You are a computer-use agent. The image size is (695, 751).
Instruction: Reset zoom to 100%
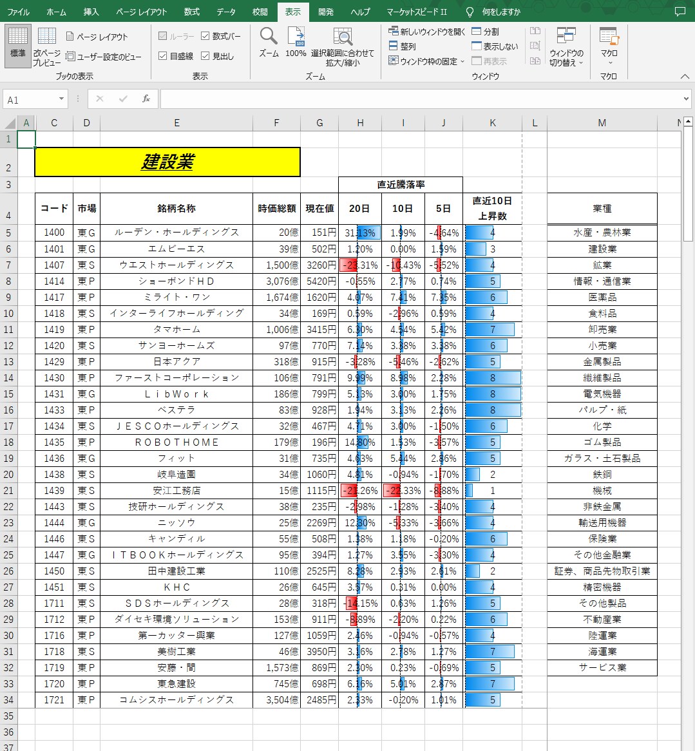coord(296,42)
